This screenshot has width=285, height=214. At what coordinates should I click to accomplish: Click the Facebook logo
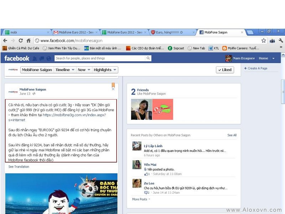pyautogui.click(x=17, y=58)
